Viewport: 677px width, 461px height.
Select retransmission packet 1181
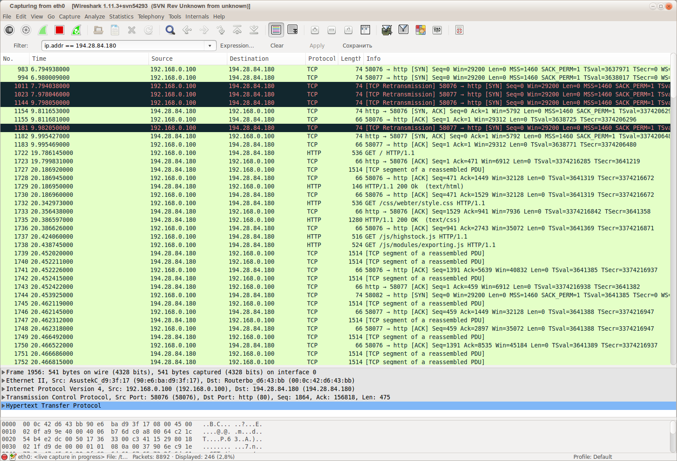pyautogui.click(x=335, y=128)
